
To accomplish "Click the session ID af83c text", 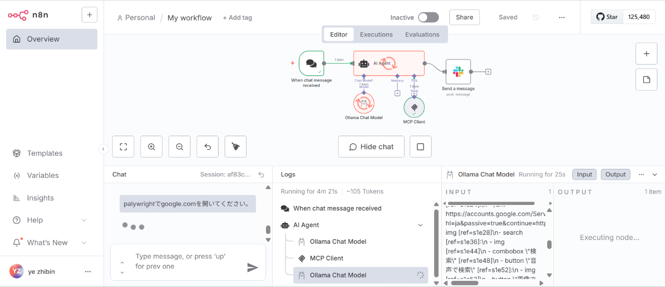I will tap(225, 175).
